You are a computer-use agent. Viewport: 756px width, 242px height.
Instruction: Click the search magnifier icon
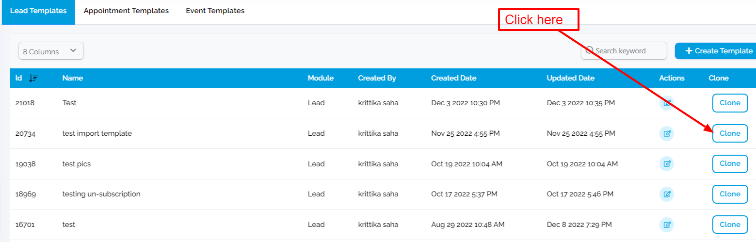pyautogui.click(x=590, y=50)
